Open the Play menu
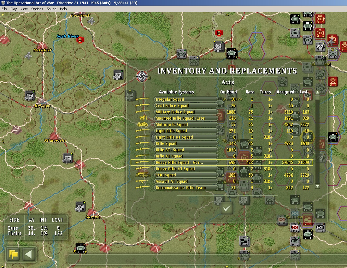The image size is (347, 268). (14, 9)
